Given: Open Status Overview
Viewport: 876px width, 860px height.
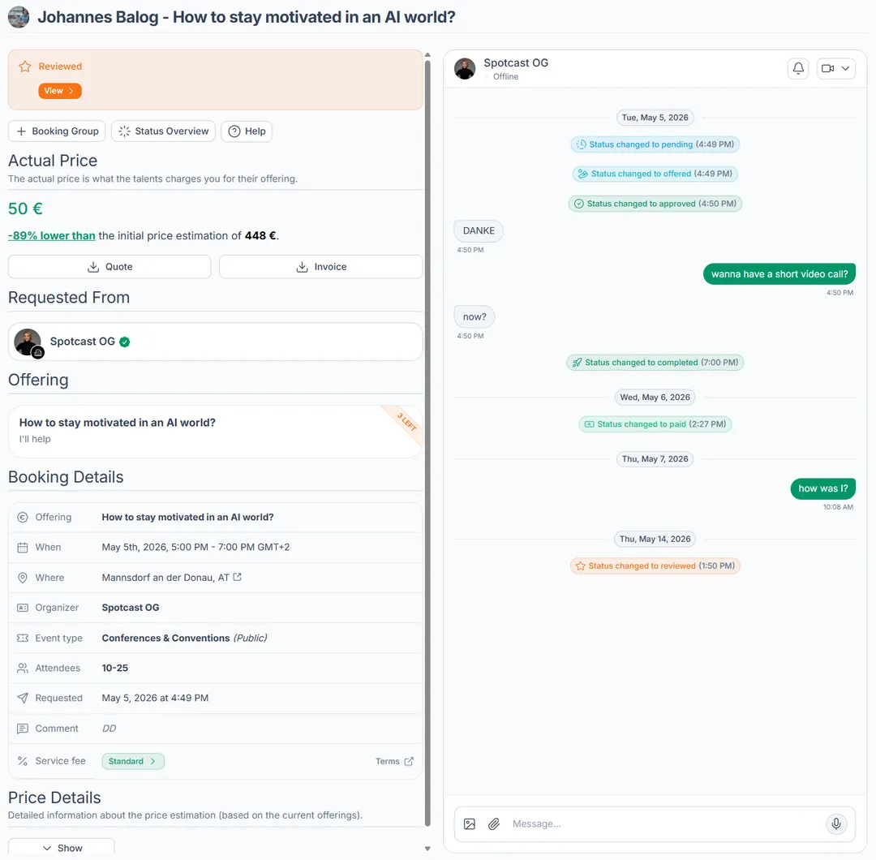Looking at the screenshot, I should click(163, 131).
